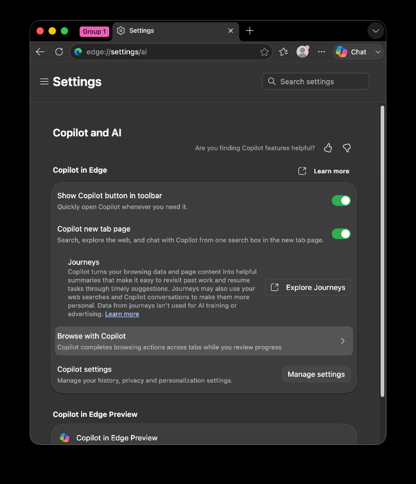Click the Learn more link under Journeys
Image resolution: width=416 pixels, height=484 pixels.
pyautogui.click(x=122, y=314)
